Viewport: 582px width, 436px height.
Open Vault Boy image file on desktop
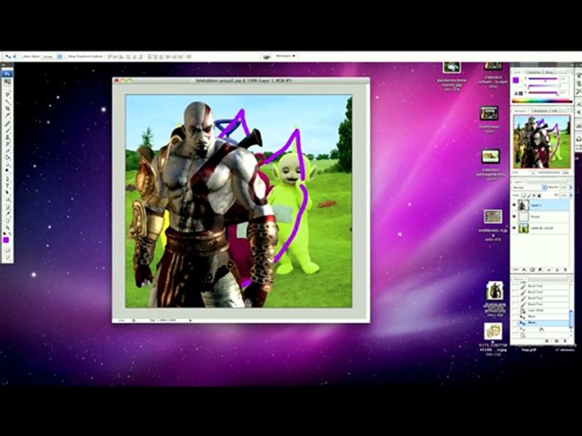click(493, 331)
